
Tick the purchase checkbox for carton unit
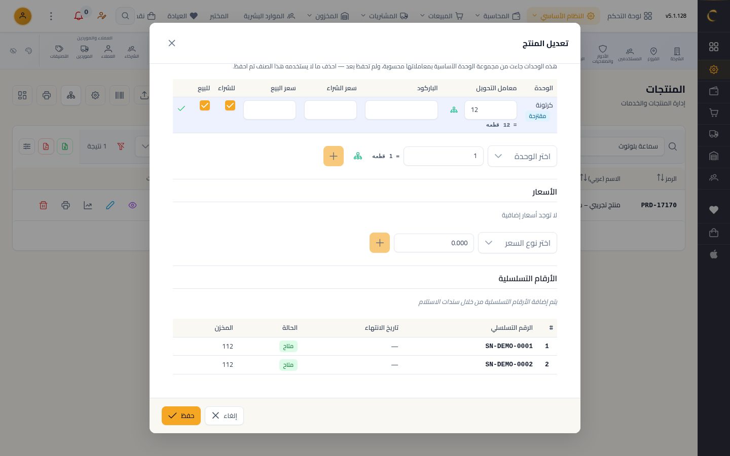pos(230,105)
